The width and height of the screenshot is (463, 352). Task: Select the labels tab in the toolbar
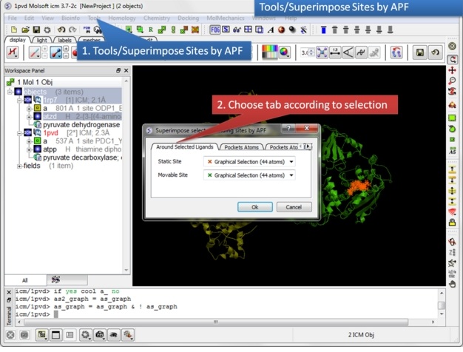coord(65,40)
